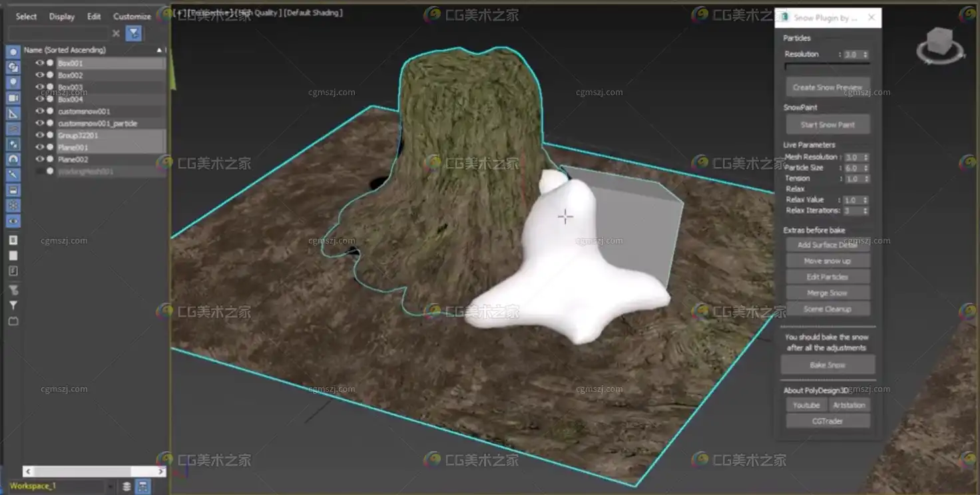Image resolution: width=980 pixels, height=495 pixels.
Task: Click the Display None white square icon
Action: pyautogui.click(x=13, y=255)
